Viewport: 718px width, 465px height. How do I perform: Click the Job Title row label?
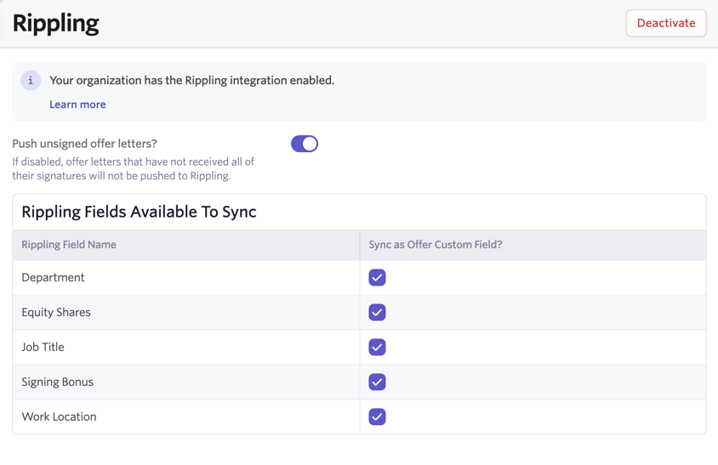click(x=43, y=348)
